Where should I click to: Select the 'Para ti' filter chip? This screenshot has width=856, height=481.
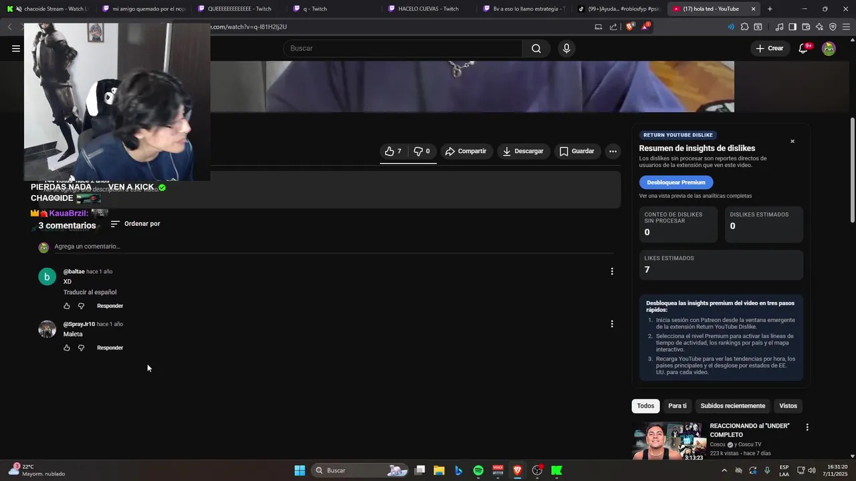[677, 406]
